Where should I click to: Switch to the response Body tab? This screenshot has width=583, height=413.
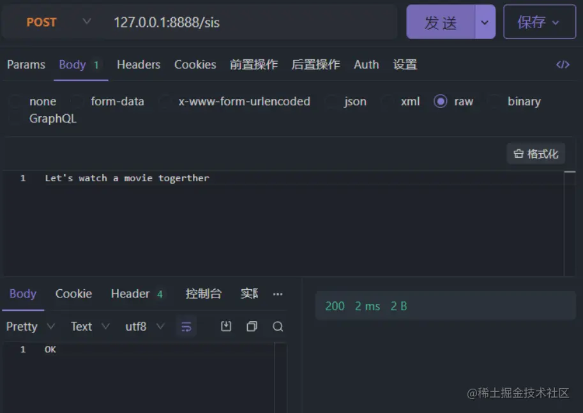point(23,294)
